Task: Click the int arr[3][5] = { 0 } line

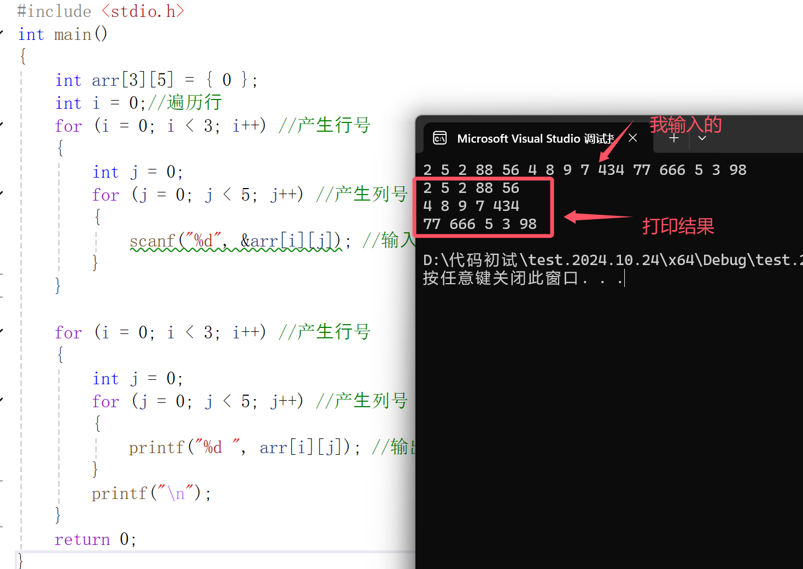Action: coord(156,80)
